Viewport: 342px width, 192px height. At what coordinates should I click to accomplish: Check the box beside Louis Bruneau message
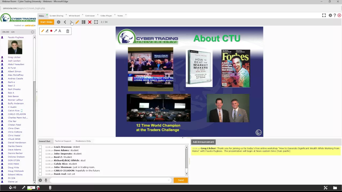tap(40, 147)
